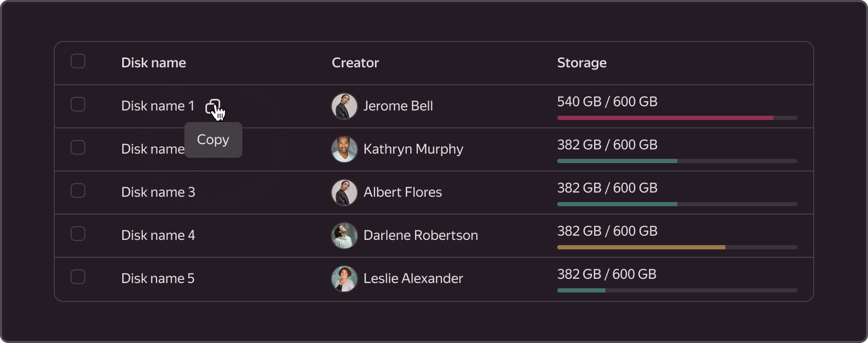Click Kathryn Murphy's avatar picture
The image size is (868, 343).
[344, 149]
